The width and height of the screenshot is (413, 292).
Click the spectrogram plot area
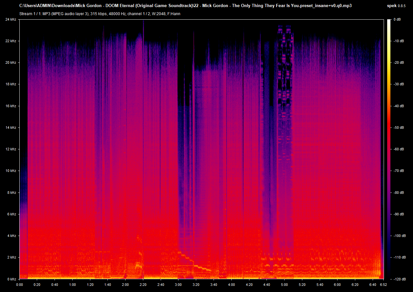(202, 149)
